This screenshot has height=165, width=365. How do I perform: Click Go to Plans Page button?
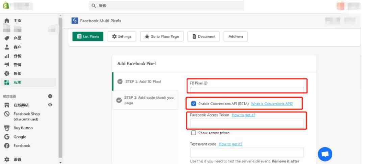(x=162, y=36)
